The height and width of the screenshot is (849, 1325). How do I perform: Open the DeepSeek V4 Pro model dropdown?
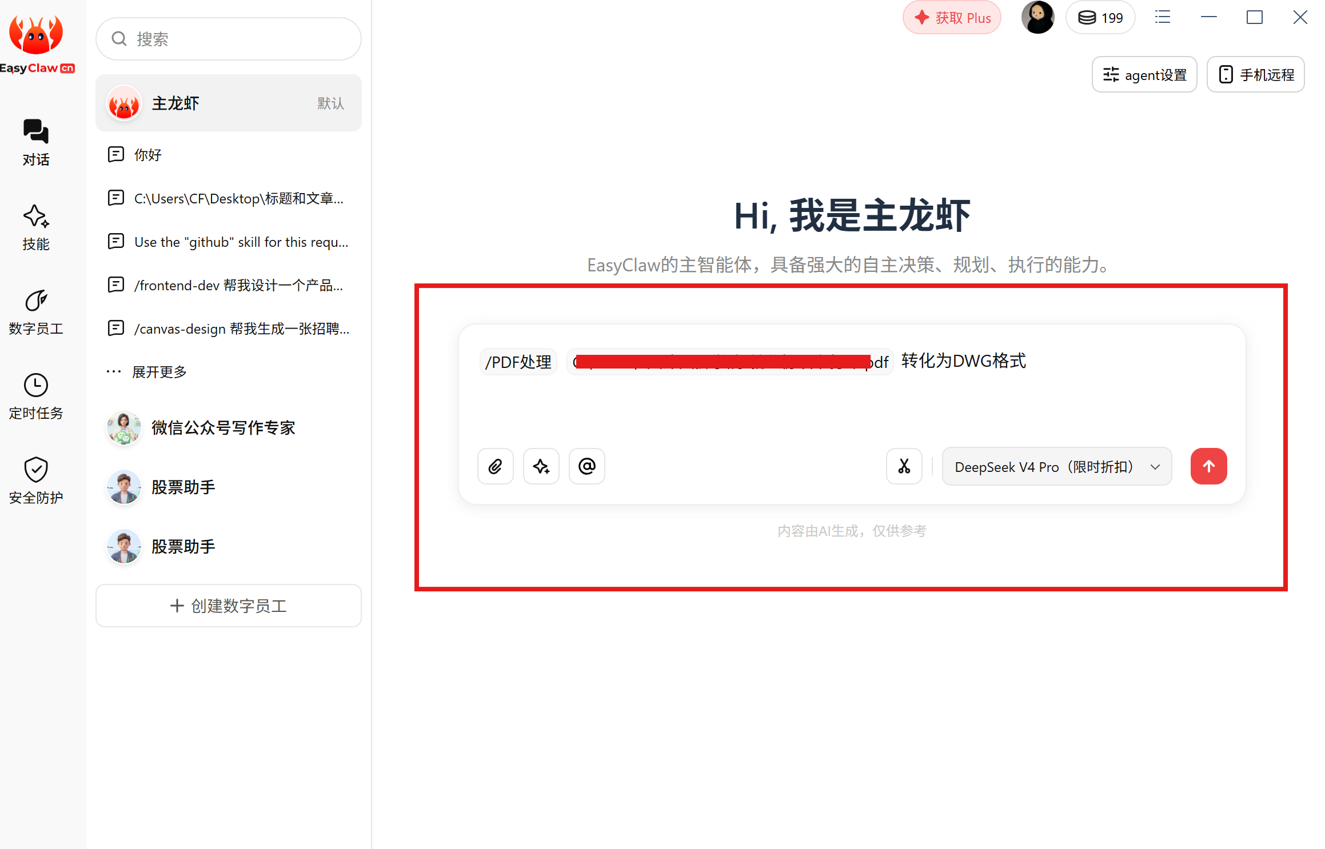click(1057, 466)
